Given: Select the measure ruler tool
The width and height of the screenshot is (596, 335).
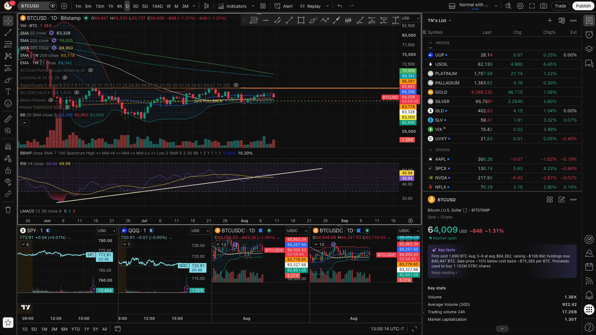Looking at the screenshot, I should [8, 119].
